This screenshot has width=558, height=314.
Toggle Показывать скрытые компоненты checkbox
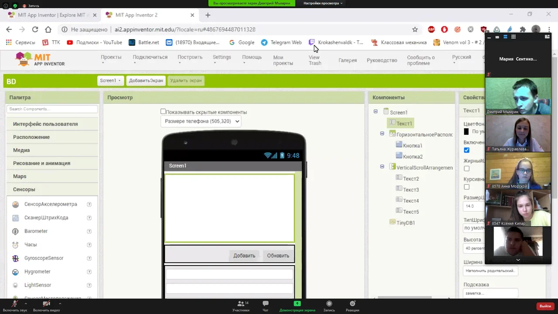[x=163, y=112]
